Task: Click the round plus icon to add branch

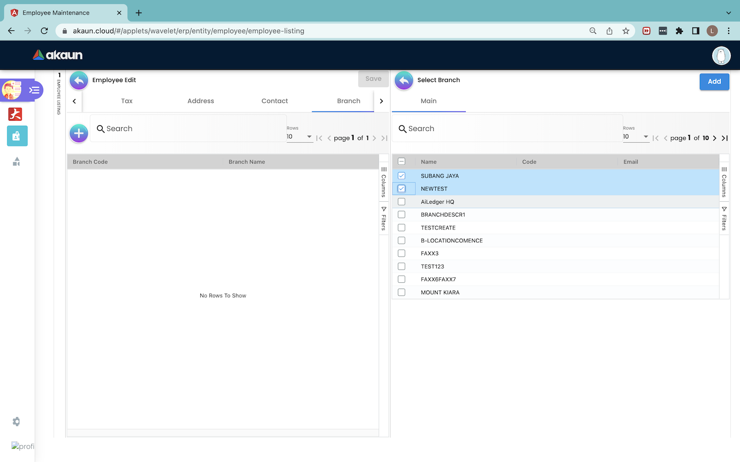Action: (x=79, y=133)
